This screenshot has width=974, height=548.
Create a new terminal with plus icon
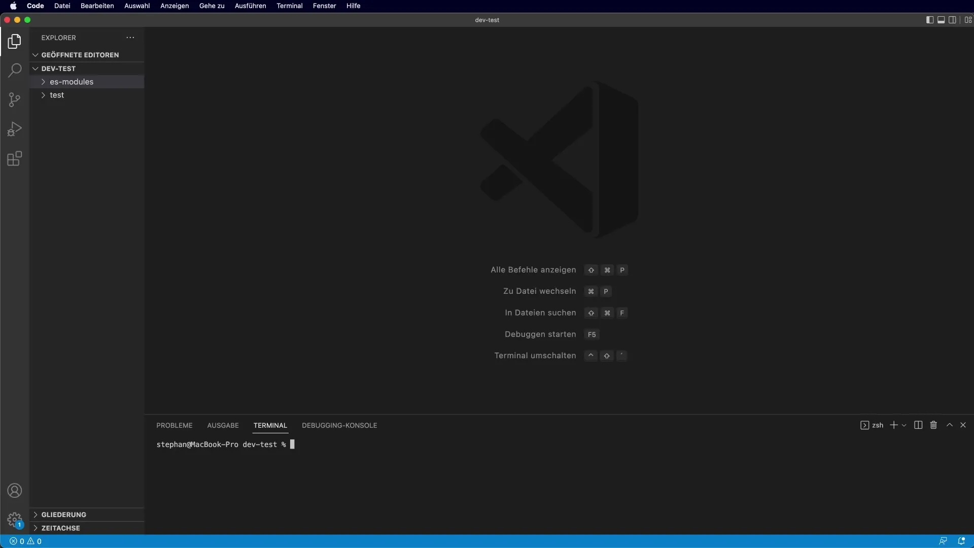pos(894,425)
